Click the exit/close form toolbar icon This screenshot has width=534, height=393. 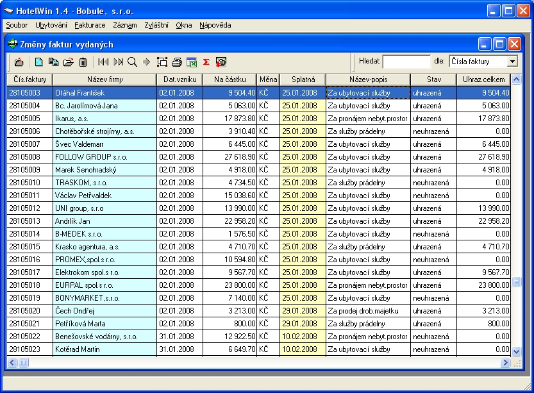click(19, 62)
